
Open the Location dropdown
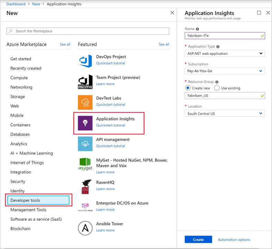225,113
